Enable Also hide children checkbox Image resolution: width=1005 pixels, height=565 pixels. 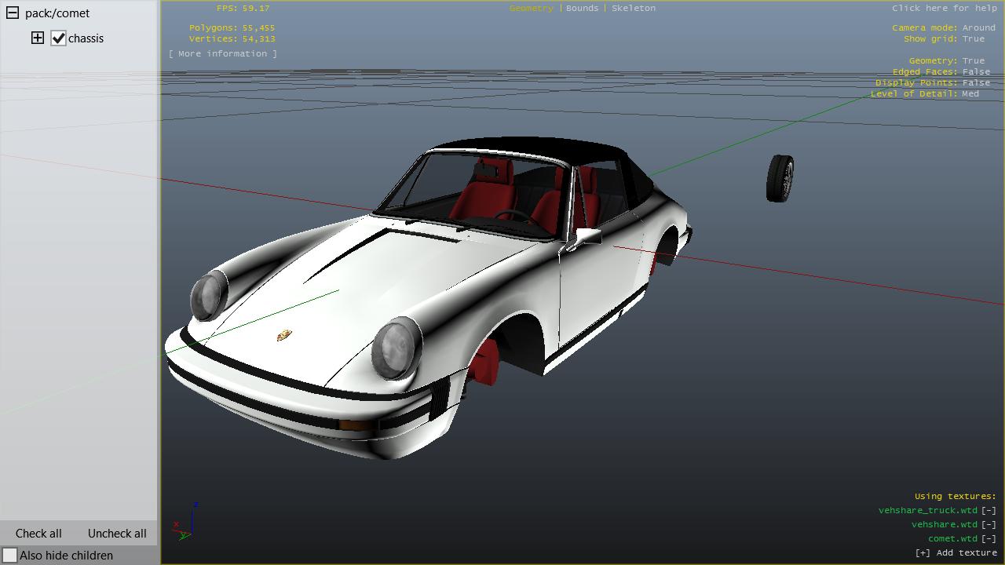pyautogui.click(x=9, y=555)
